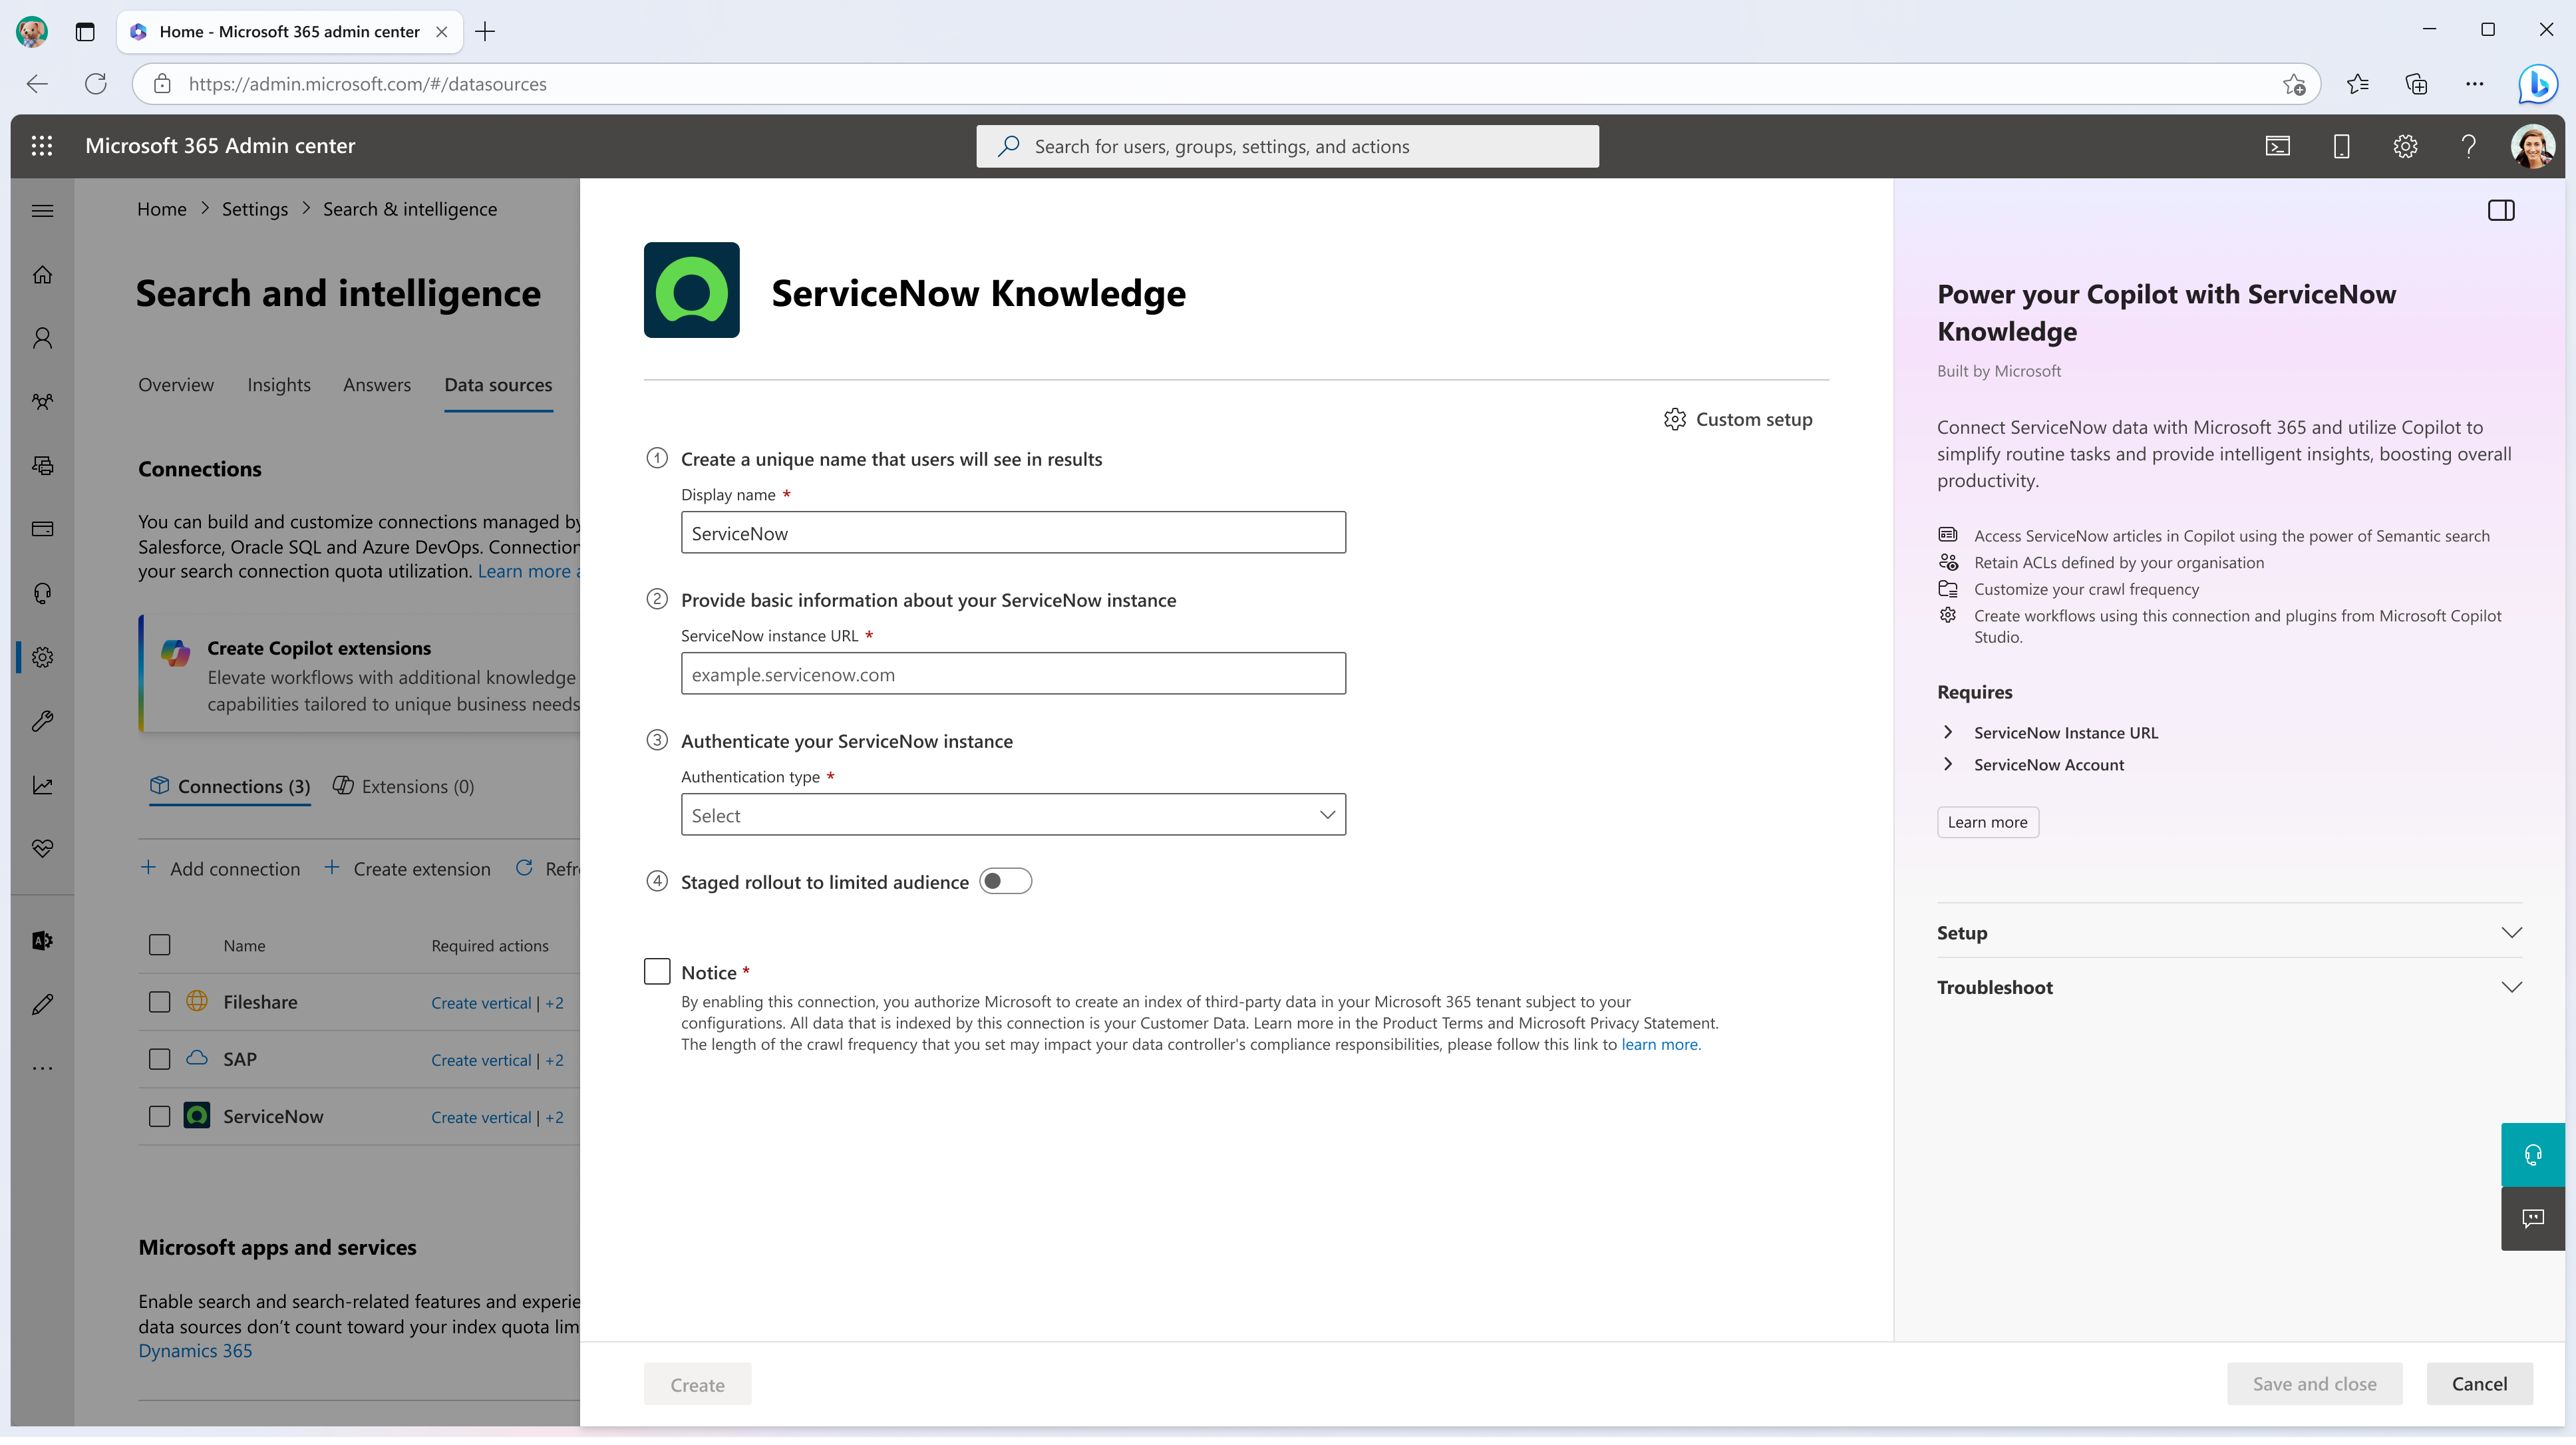
Task: Toggle the Staged rollout to limited audience switch
Action: tap(1003, 881)
